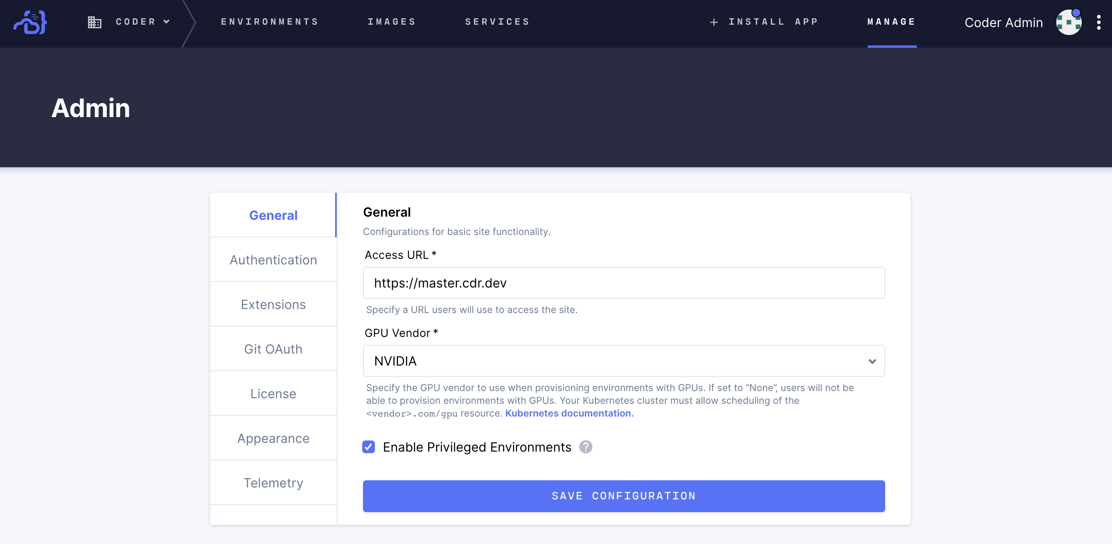This screenshot has height=544, width=1112.
Task: Open the Environments menu
Action: 270,22
